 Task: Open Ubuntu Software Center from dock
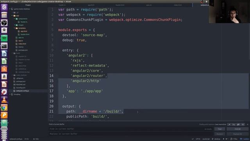(4, 69)
